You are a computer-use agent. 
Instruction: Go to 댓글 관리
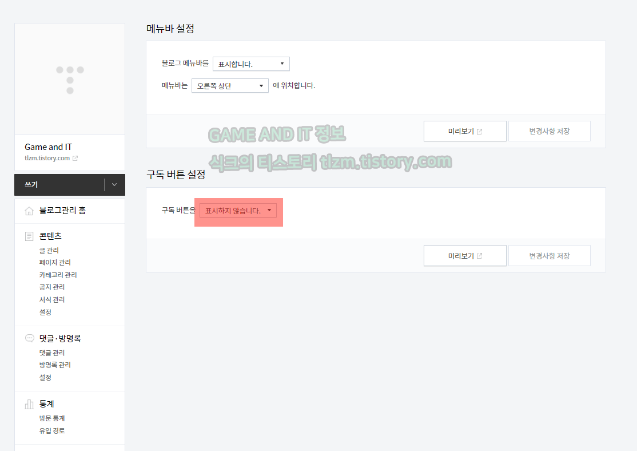tap(51, 353)
